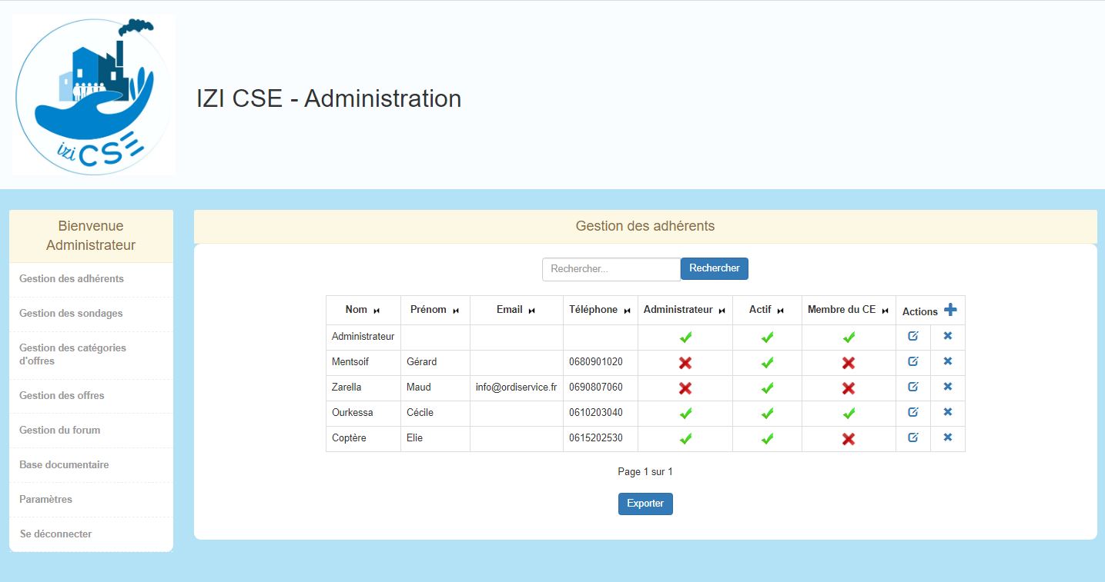1105x582 pixels.
Task: Toggle Membre du CE for Coptère
Action: tap(849, 439)
